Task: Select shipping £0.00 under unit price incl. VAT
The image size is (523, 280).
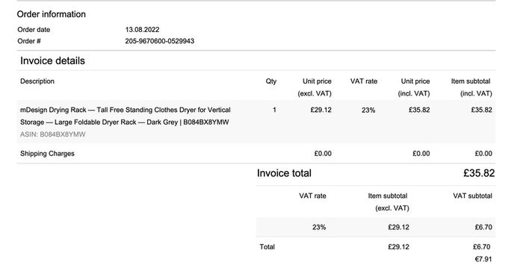Action: pyautogui.click(x=421, y=154)
